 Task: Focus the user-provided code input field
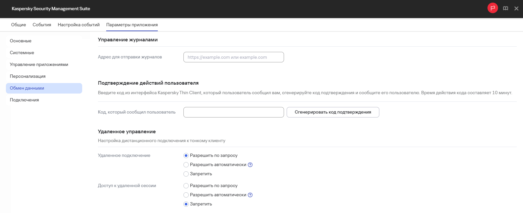coord(233,112)
